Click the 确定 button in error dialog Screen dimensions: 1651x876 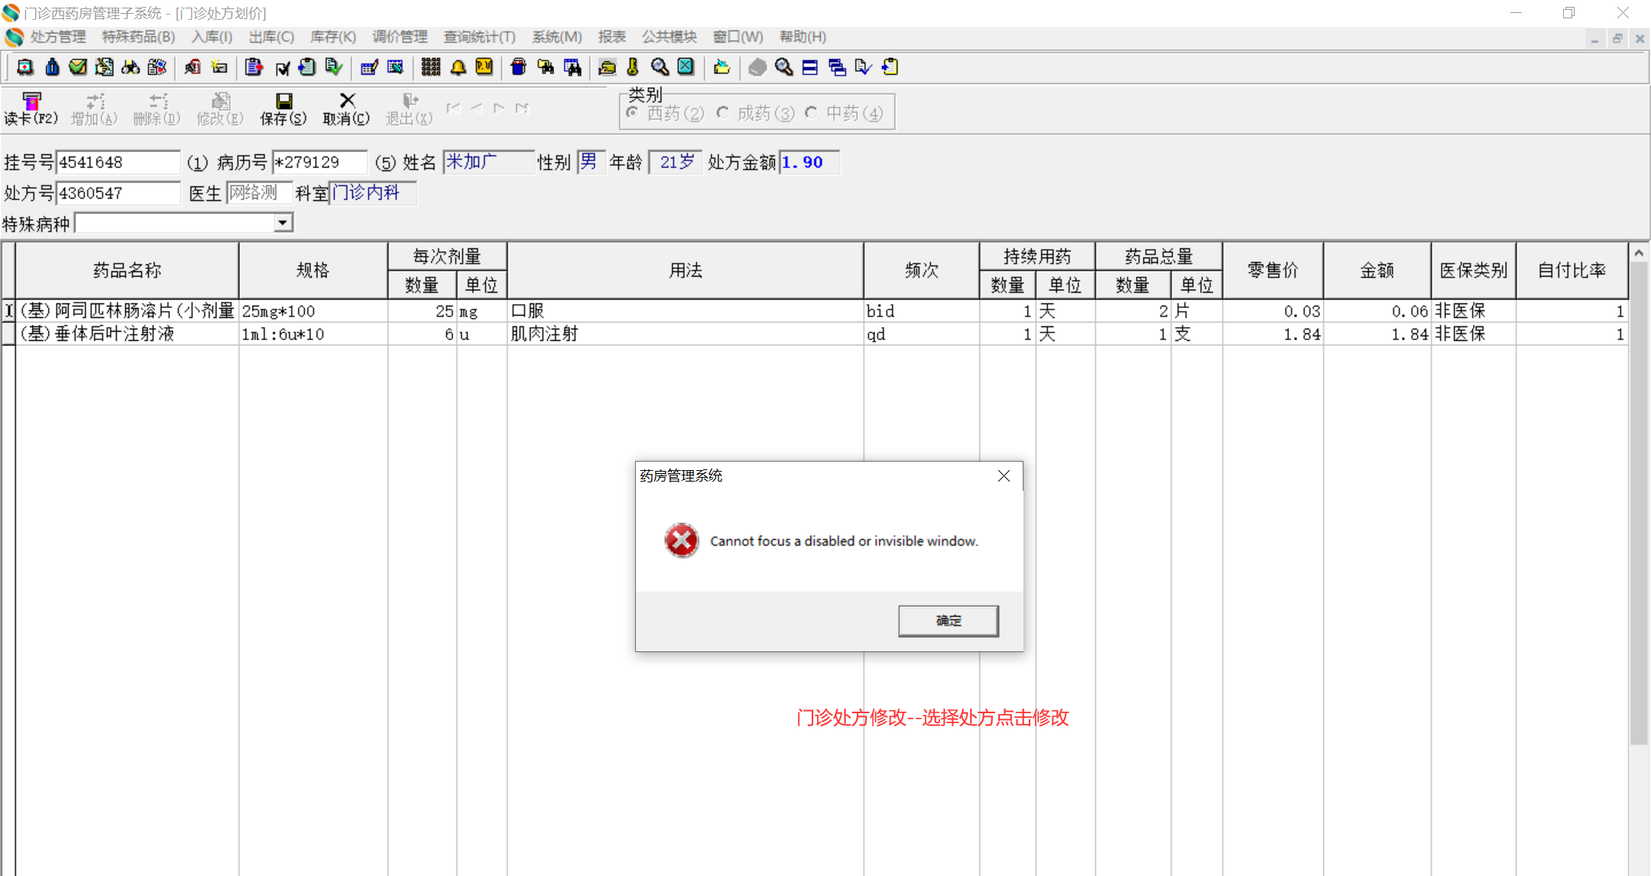click(948, 621)
